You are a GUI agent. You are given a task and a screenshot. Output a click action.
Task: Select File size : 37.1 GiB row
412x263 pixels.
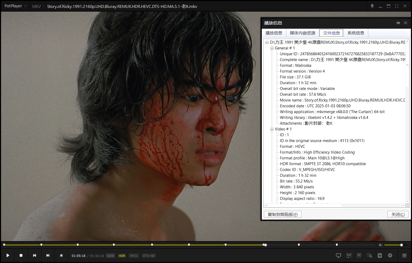coord(295,77)
